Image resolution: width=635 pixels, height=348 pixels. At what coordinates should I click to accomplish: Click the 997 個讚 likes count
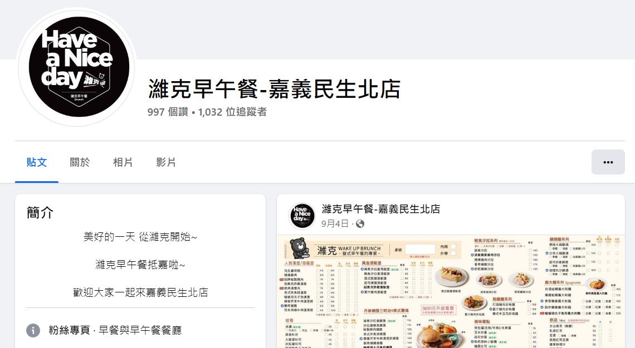(x=168, y=112)
